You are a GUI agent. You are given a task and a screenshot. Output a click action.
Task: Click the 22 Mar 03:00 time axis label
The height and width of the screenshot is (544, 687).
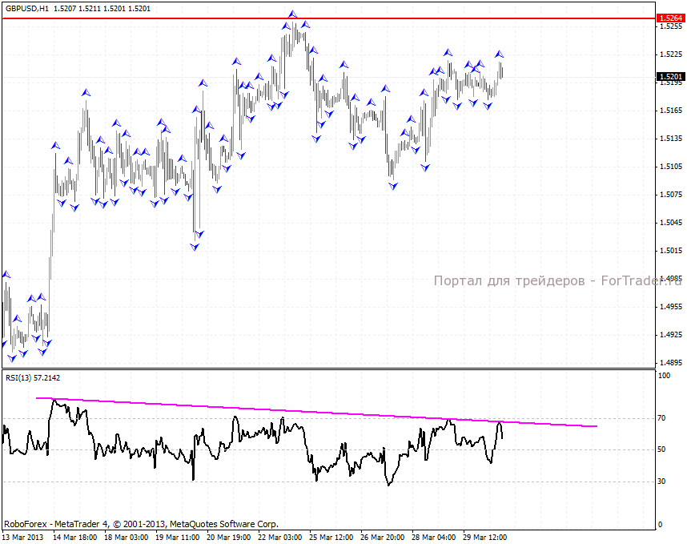coord(281,537)
